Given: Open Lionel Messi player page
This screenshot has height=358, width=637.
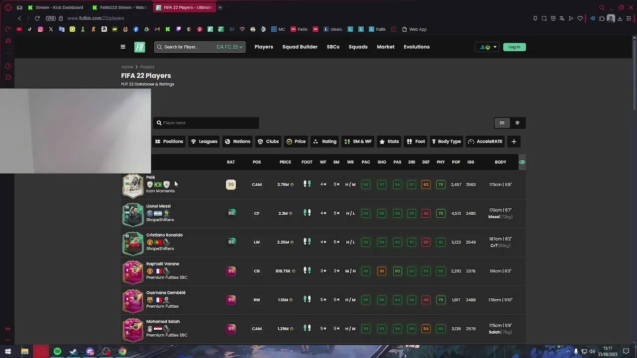Looking at the screenshot, I should pos(158,206).
